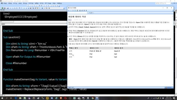Open Properties Window via toolbar icon

click(x=35, y=8)
